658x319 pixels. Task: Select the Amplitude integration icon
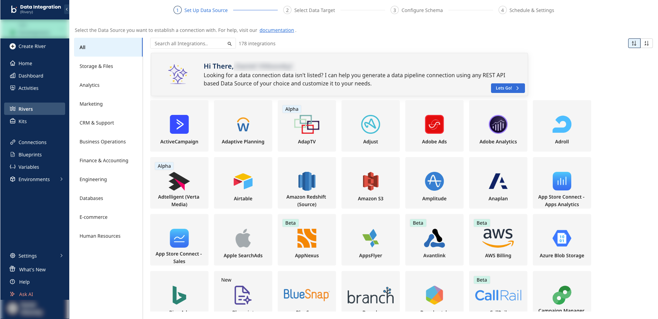click(x=434, y=181)
